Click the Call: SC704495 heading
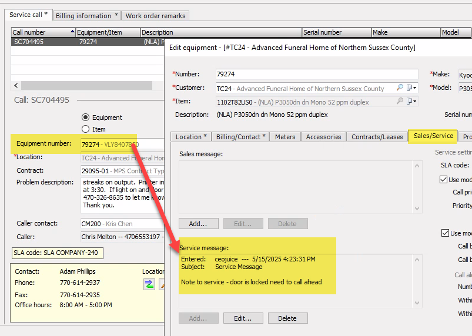The width and height of the screenshot is (472, 336). click(42, 100)
